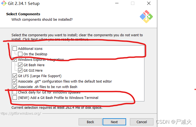Disable Git LFS Large File Support
The height and width of the screenshot is (127, 196).
pyautogui.click(x=15, y=76)
